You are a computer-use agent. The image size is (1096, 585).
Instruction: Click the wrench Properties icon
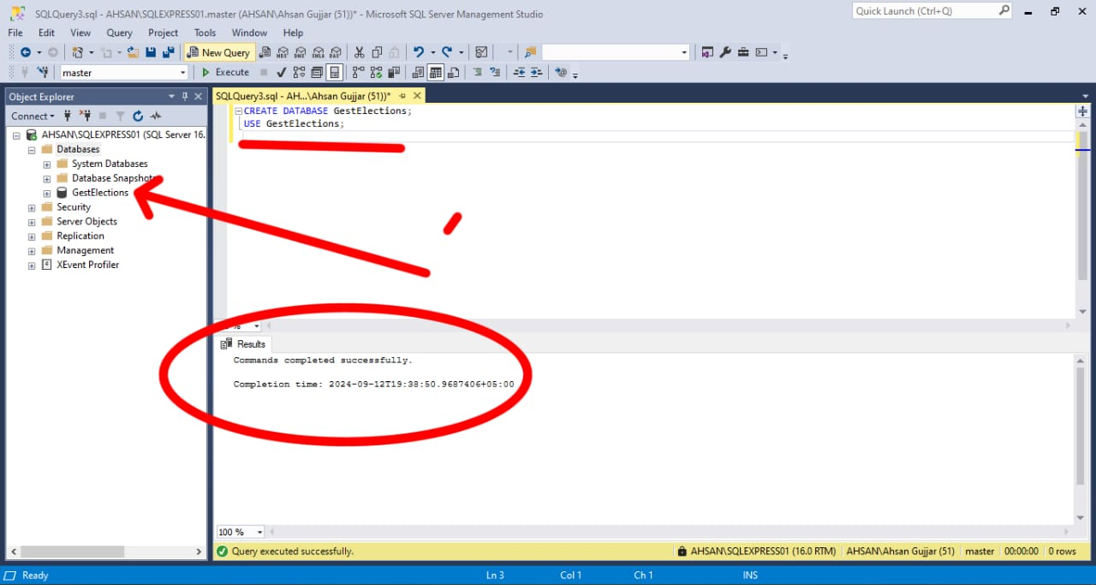(725, 52)
